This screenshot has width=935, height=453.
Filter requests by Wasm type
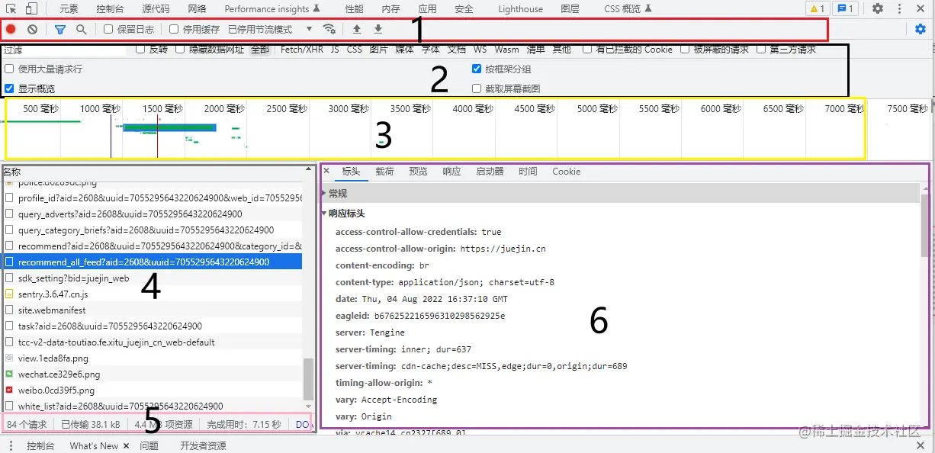pyautogui.click(x=506, y=50)
